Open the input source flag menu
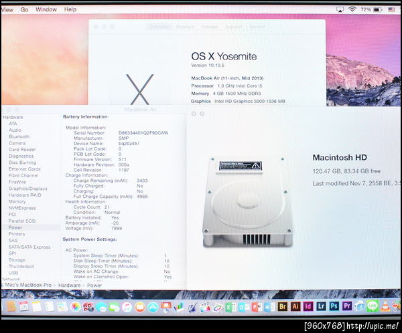The image size is (402, 333). pyautogui.click(x=391, y=9)
